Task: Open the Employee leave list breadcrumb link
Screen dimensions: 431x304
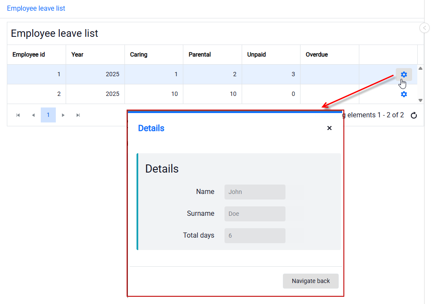Action: (x=36, y=9)
